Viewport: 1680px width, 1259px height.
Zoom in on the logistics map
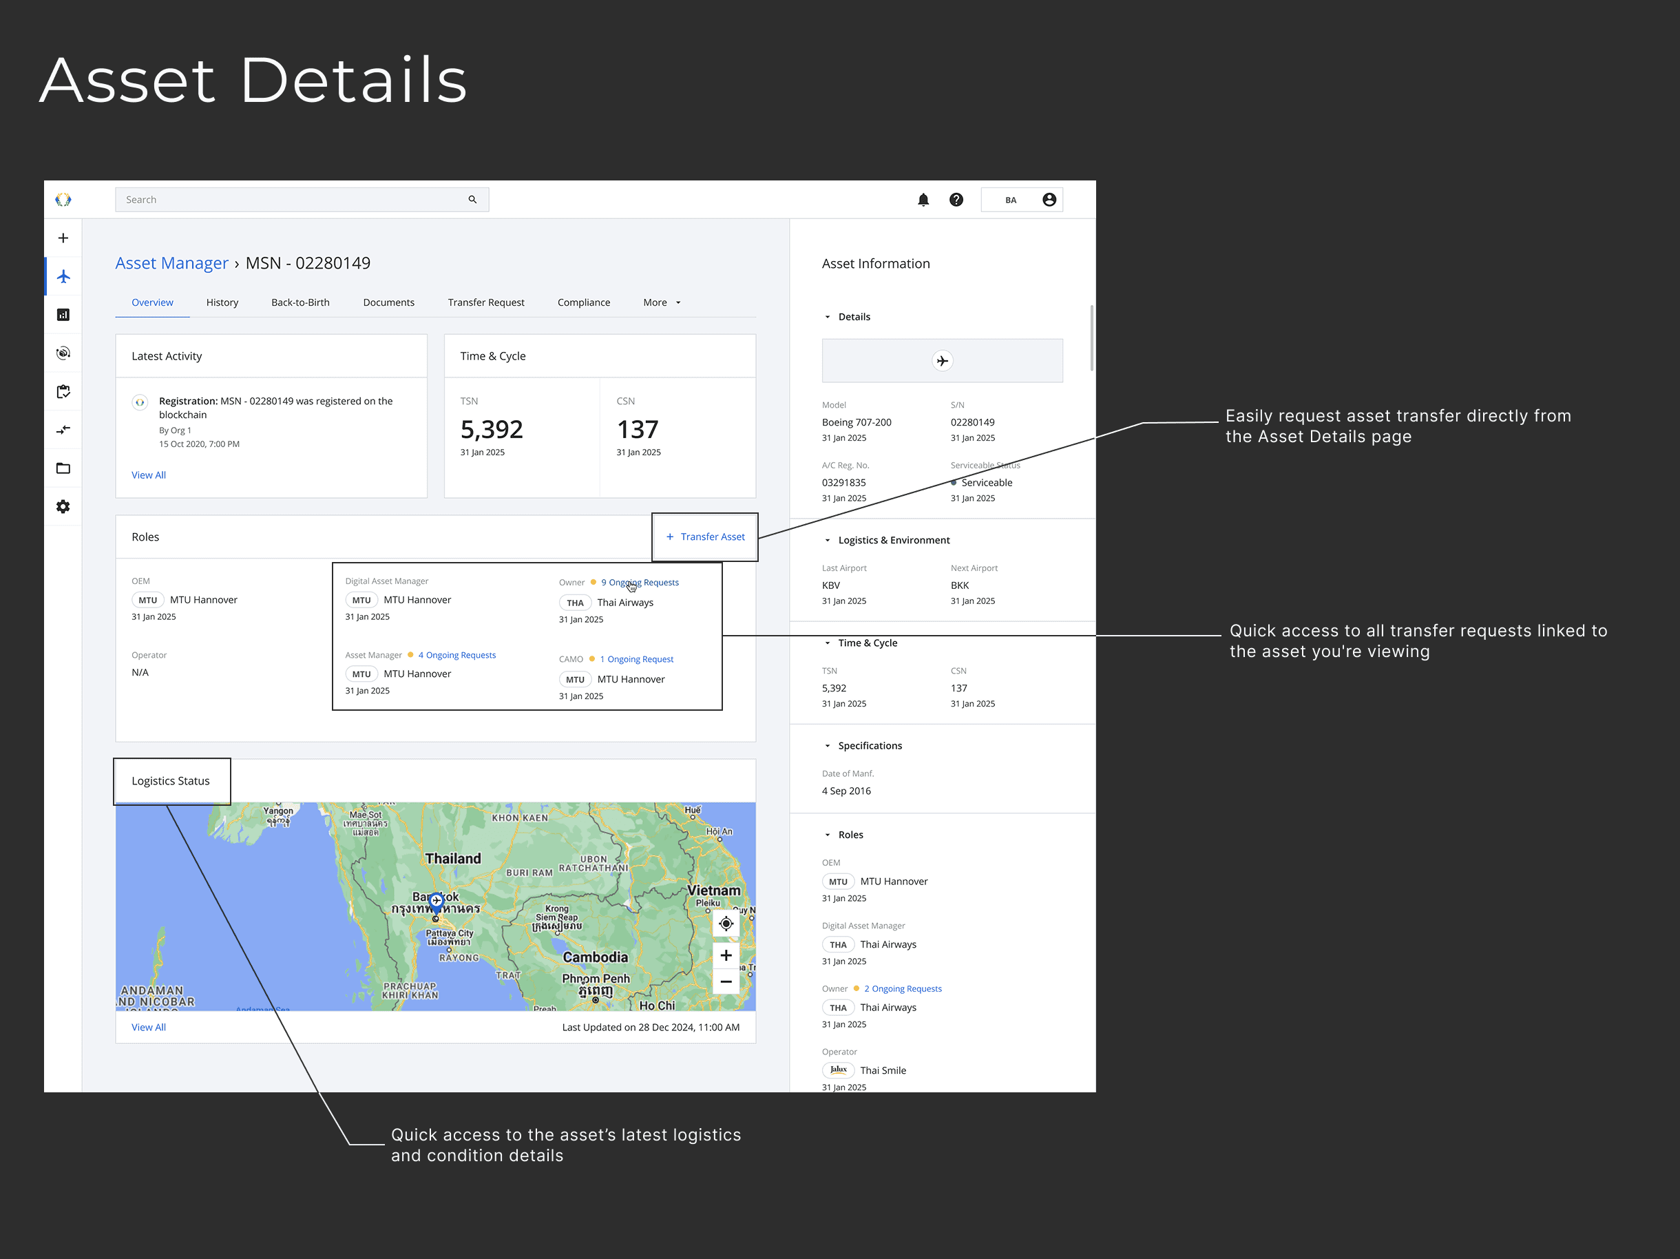click(725, 955)
